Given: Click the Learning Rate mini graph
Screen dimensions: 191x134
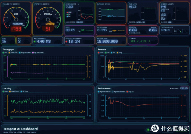Looking at the screenshot, I should [182, 32].
